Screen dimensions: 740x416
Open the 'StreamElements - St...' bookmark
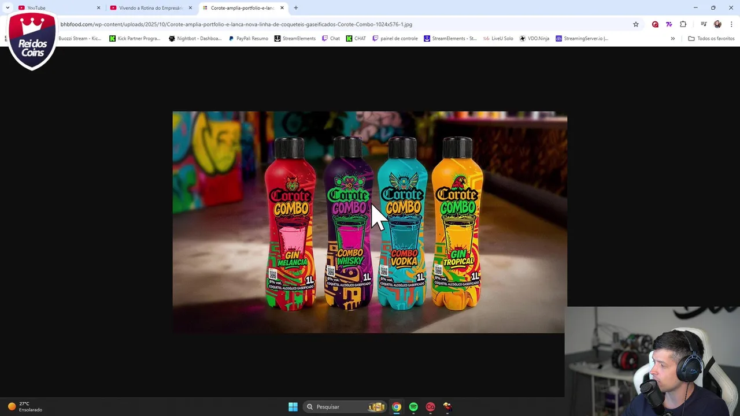[x=450, y=38]
